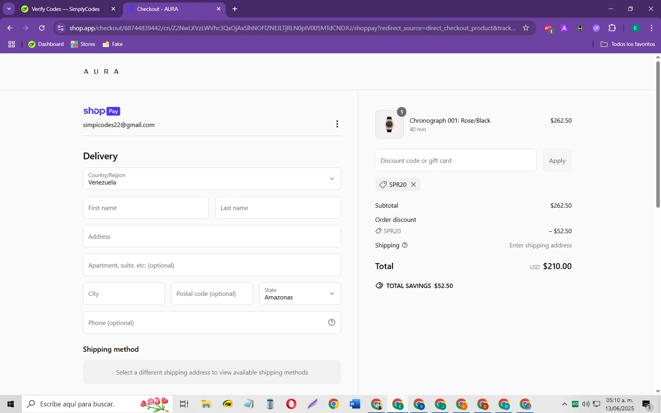This screenshot has width=661, height=413.
Task: Open the Stores bookmark
Action: point(83,44)
